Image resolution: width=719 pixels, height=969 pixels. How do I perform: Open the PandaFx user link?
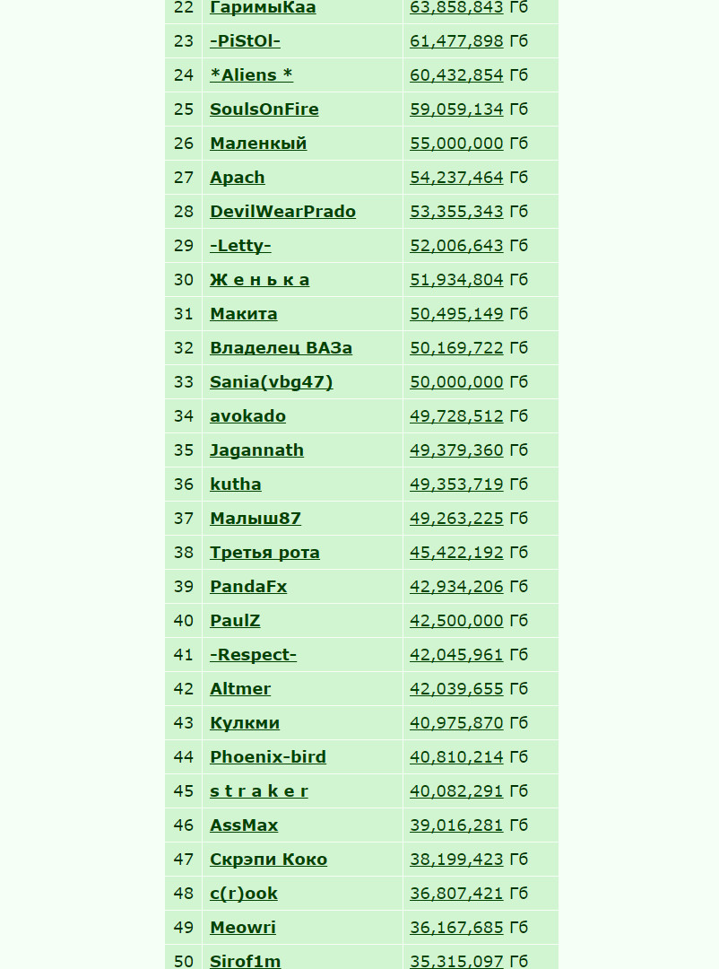click(x=248, y=587)
